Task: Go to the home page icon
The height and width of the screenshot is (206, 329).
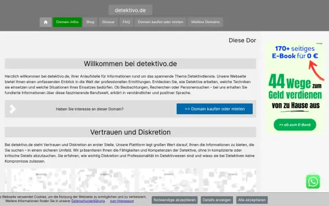Action: point(46,22)
